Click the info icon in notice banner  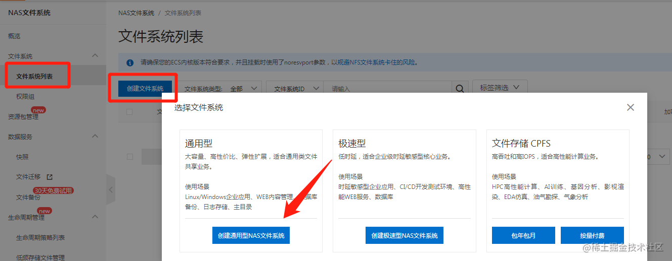(130, 63)
